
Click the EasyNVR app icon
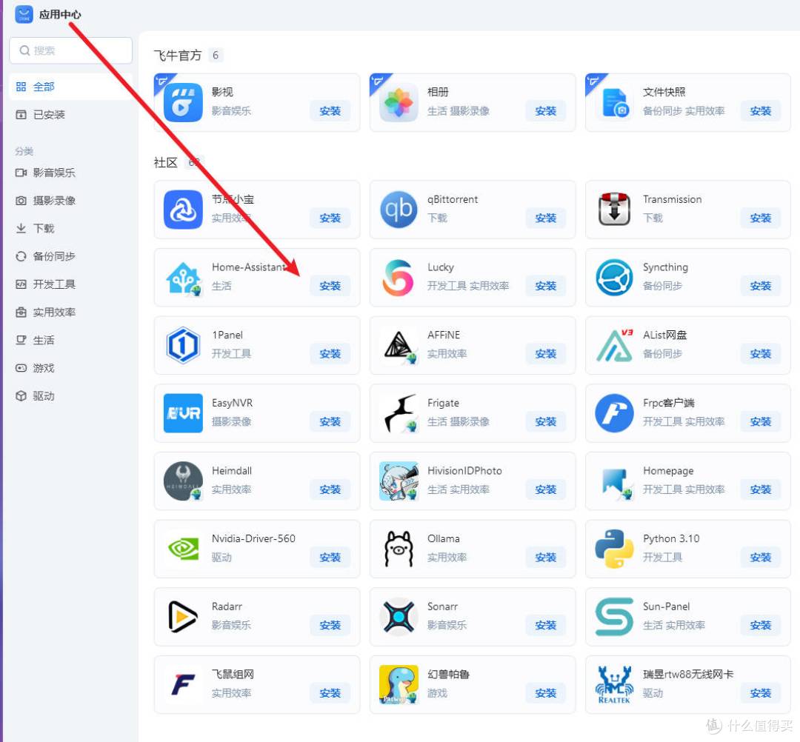point(183,413)
